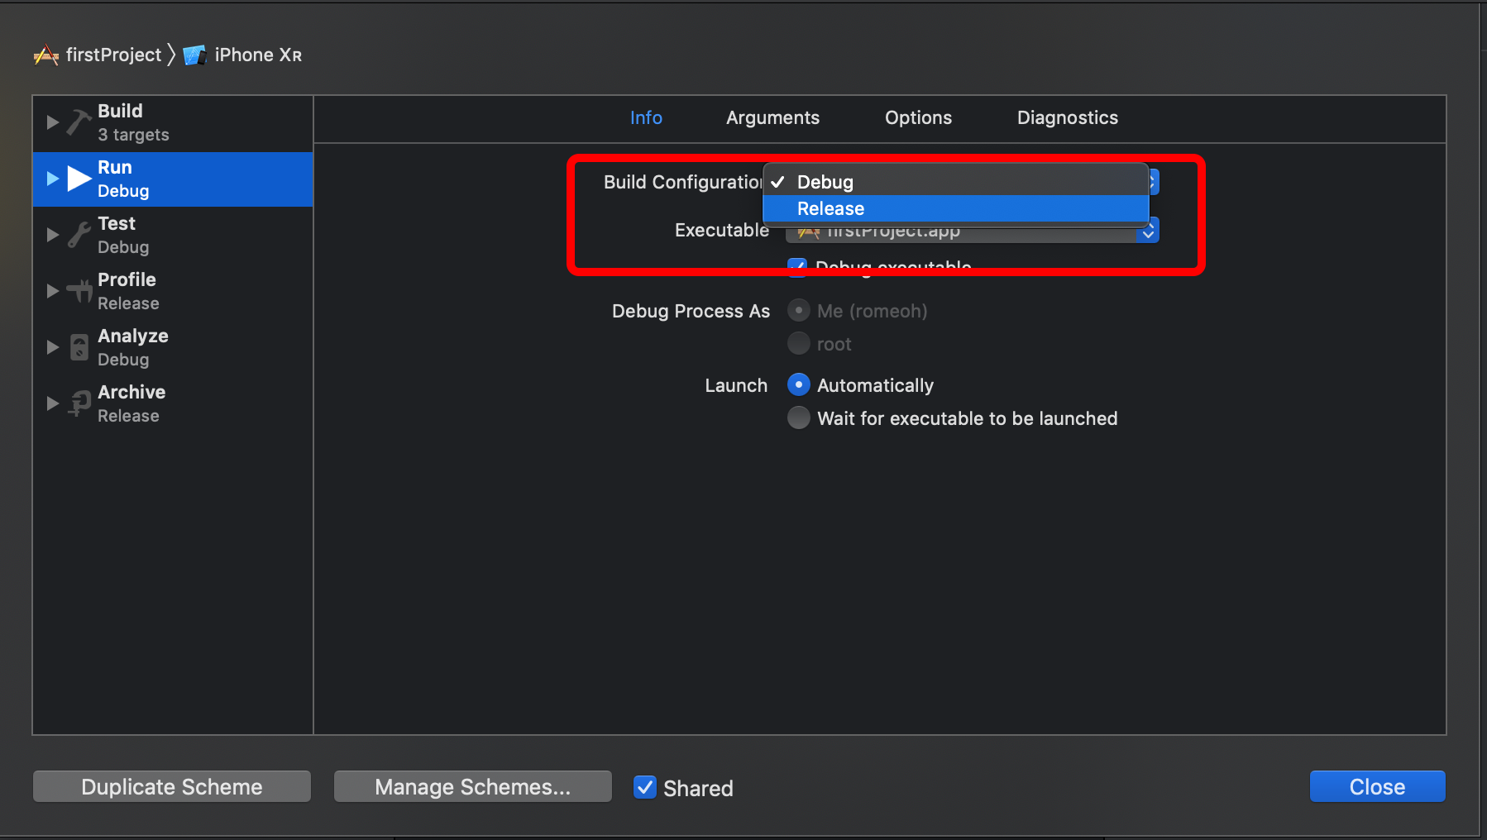
Task: Select the Test Debug row
Action: tap(173, 235)
